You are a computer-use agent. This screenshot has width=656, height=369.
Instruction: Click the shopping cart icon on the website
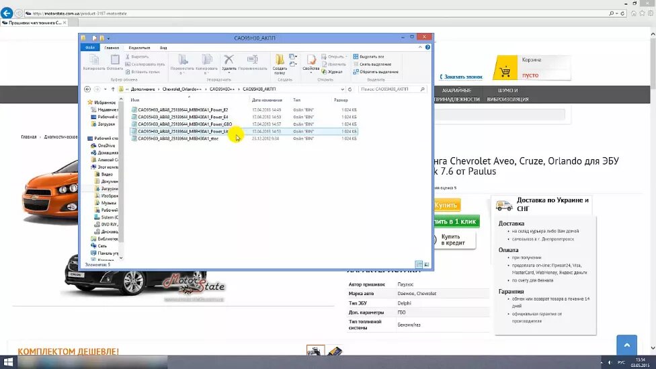[505, 71]
